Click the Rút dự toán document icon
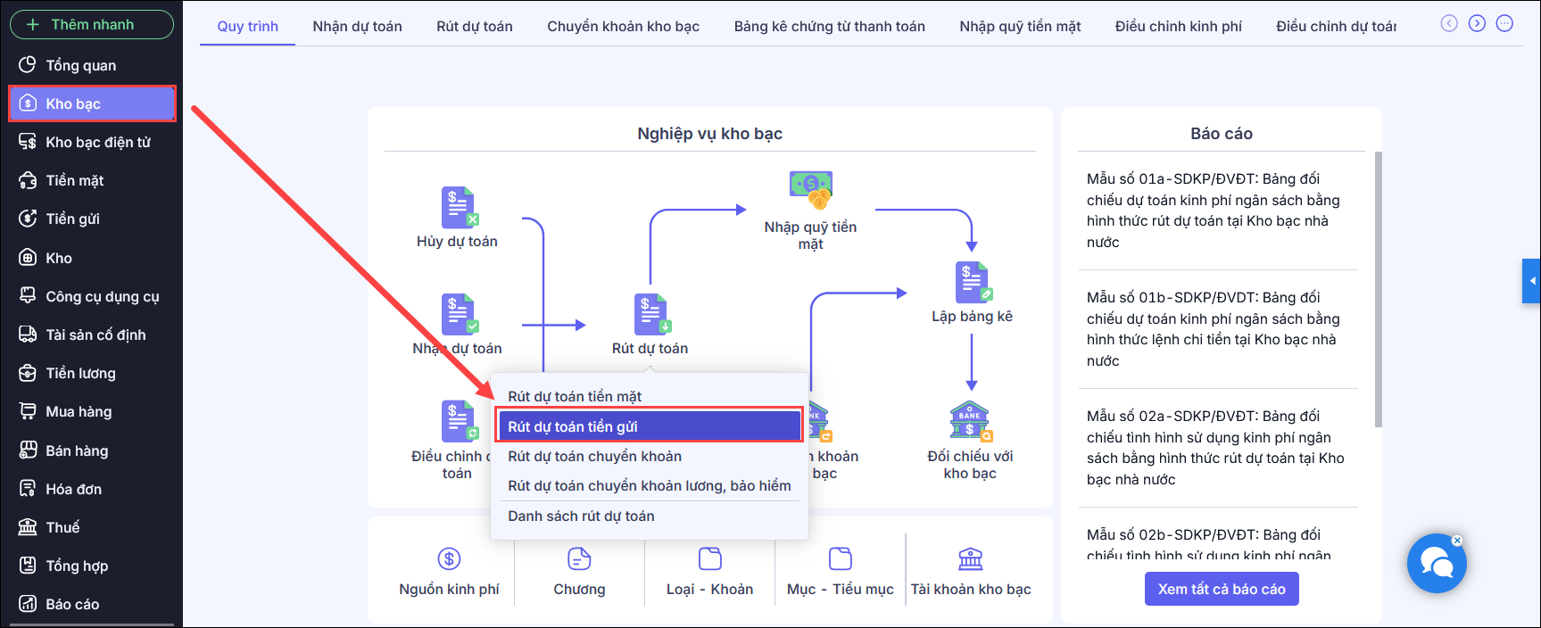Viewport: 1541px width, 628px height. (x=651, y=314)
